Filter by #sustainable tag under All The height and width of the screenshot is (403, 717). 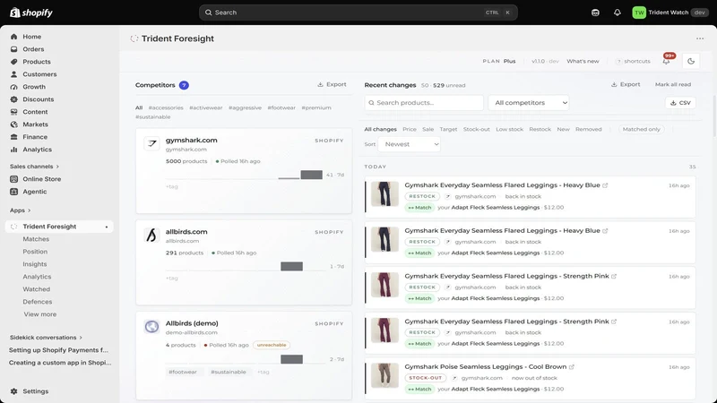(x=152, y=117)
